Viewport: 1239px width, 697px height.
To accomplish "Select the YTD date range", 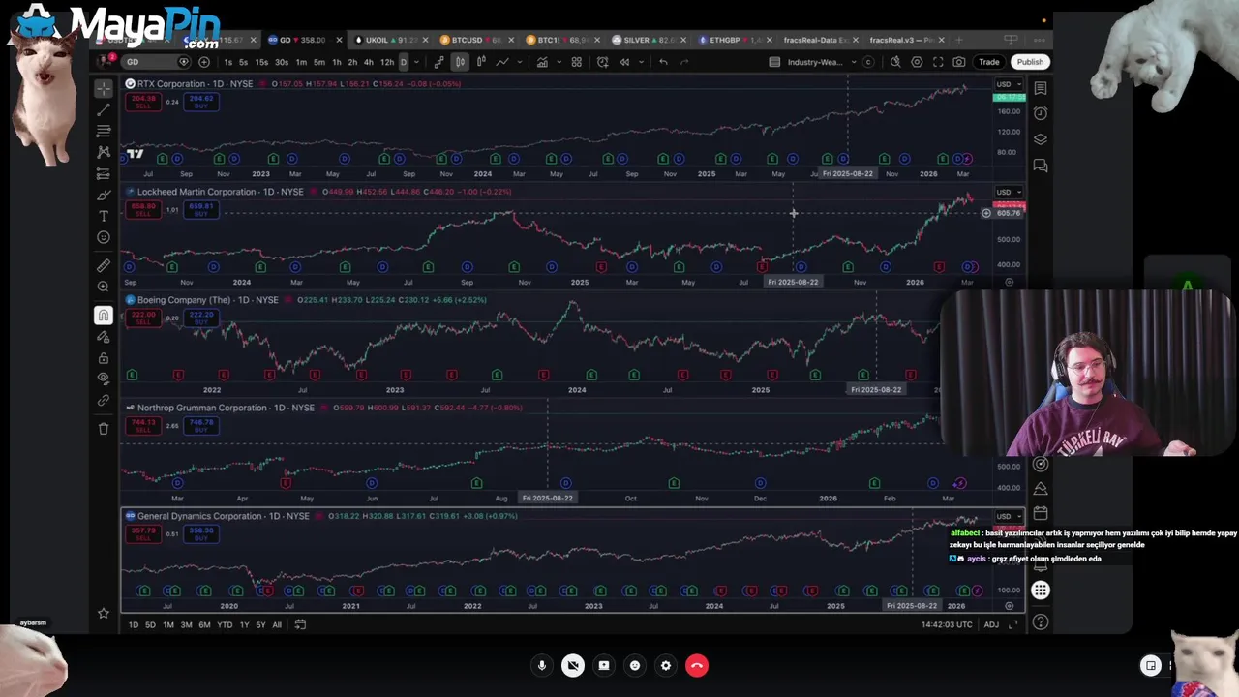I will point(225,624).
